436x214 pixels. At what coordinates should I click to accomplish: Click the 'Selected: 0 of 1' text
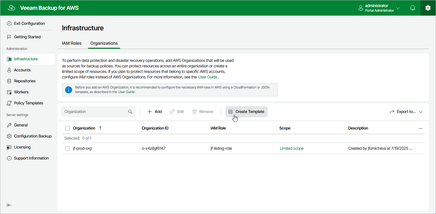[x=78, y=138]
